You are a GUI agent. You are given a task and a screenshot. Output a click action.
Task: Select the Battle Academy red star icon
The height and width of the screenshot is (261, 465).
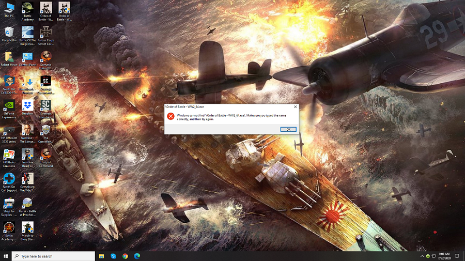click(x=9, y=231)
